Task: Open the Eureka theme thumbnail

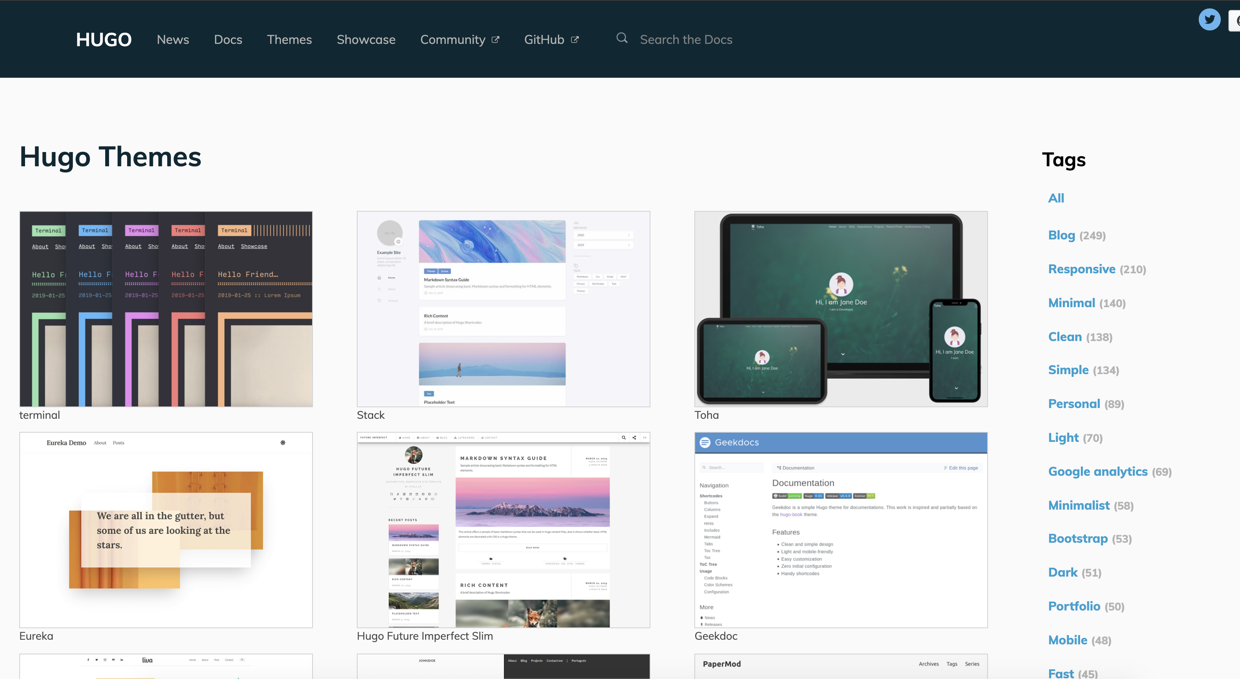Action: [166, 530]
